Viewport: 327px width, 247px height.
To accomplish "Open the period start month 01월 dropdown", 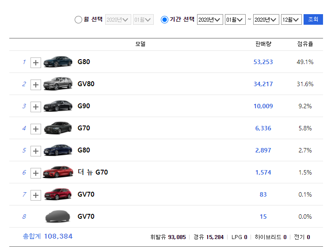I will [x=235, y=19].
